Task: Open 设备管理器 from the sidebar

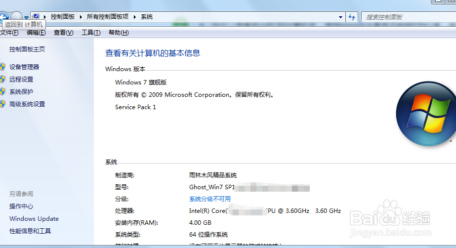Action: [24, 67]
